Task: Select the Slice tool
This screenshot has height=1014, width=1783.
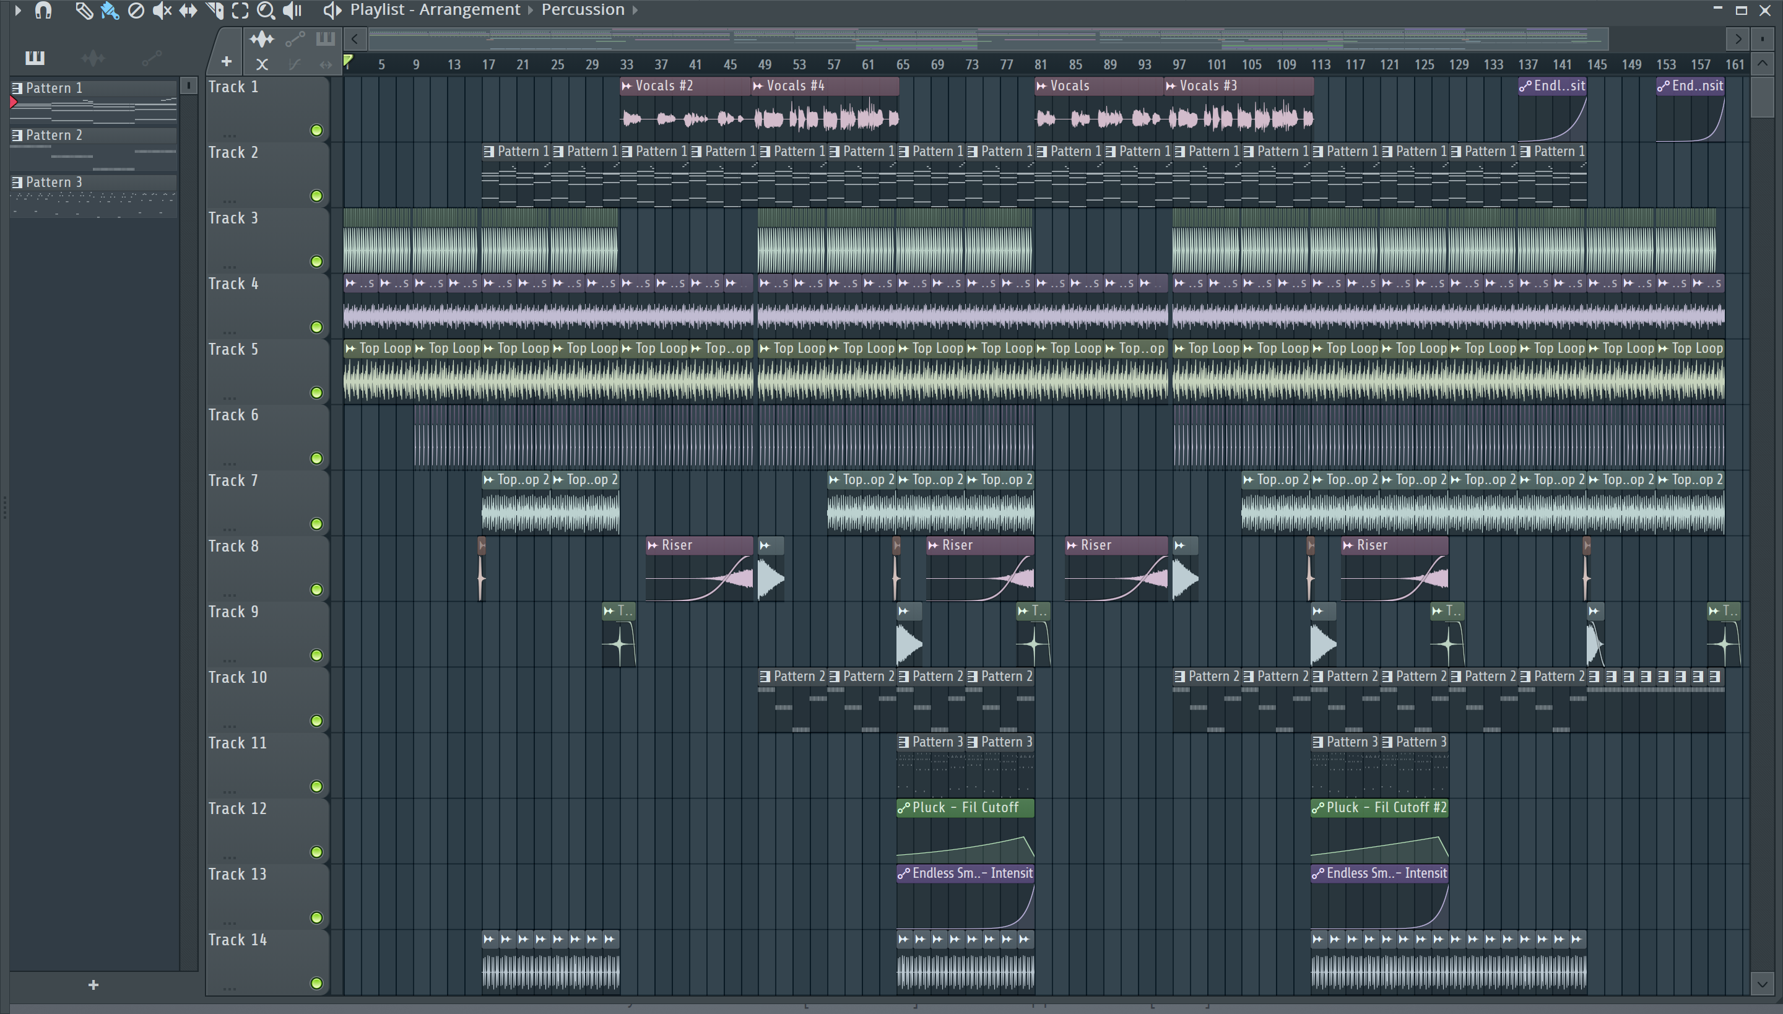Action: point(214,11)
